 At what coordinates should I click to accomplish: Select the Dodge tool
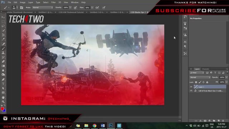point(3,75)
